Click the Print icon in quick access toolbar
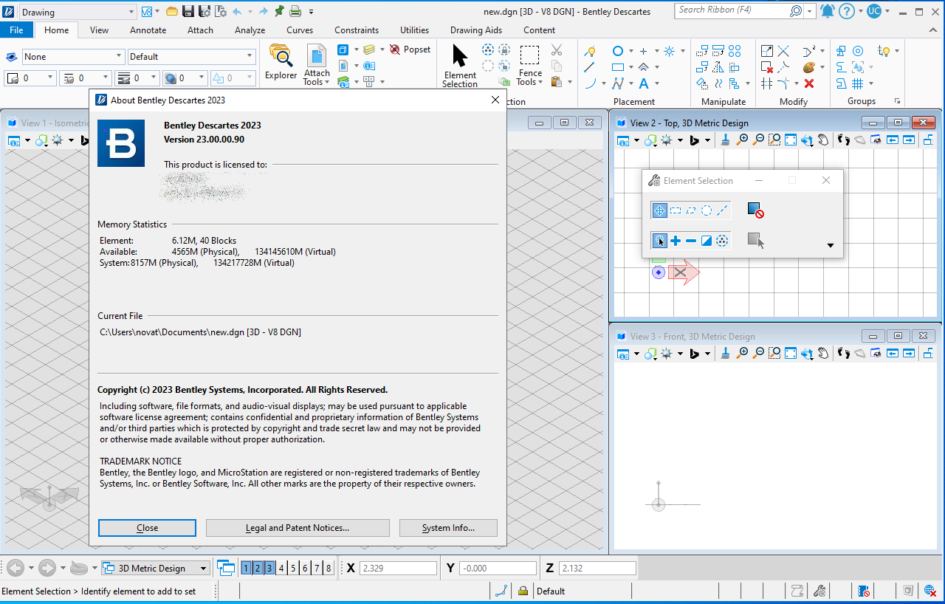 tap(295, 11)
